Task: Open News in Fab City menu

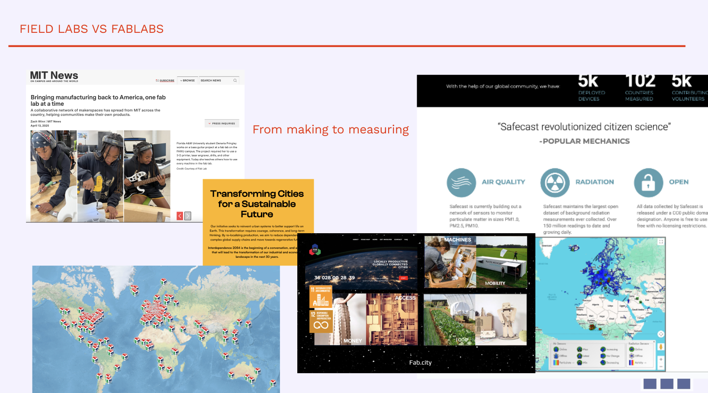Action: tap(375, 239)
